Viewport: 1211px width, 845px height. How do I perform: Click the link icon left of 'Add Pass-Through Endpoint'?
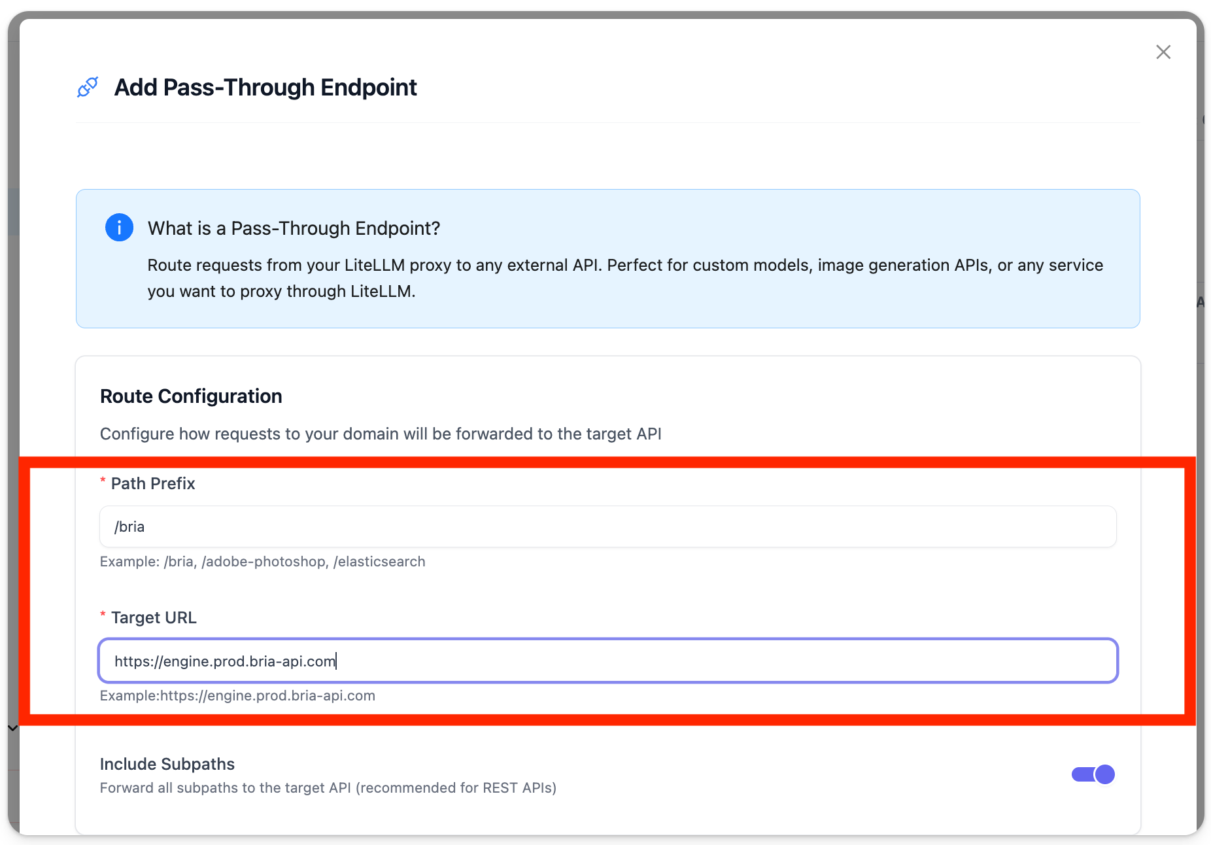pyautogui.click(x=87, y=86)
